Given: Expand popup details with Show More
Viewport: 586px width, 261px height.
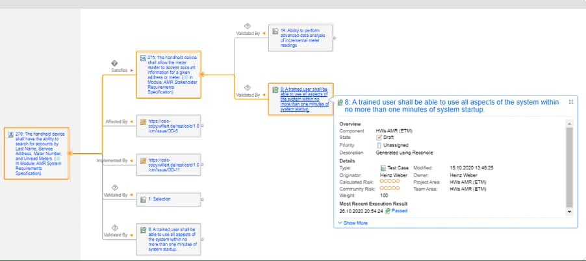Looking at the screenshot, I should 352,223.
